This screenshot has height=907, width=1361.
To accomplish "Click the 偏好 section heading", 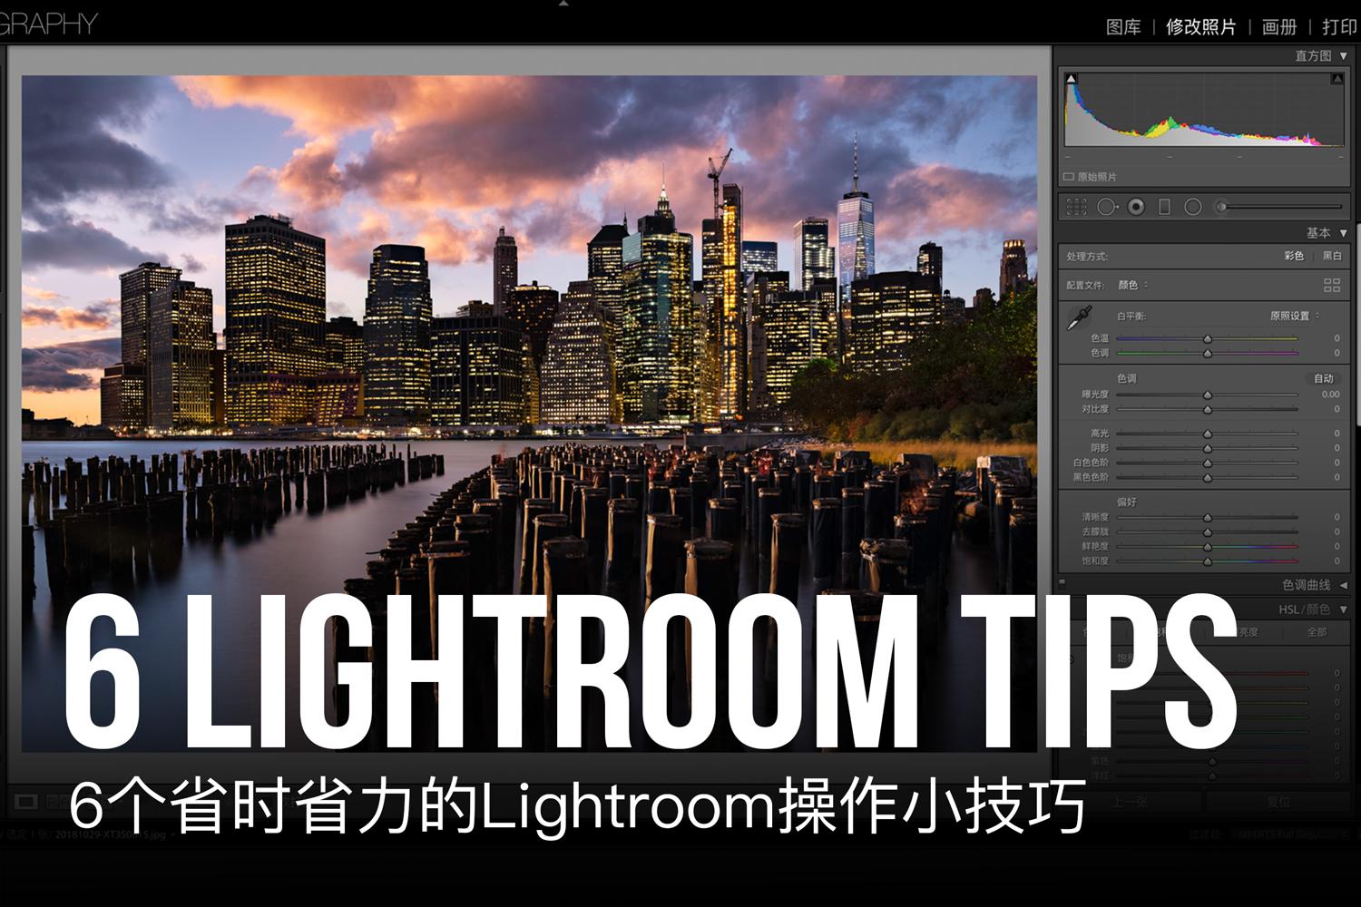I will pos(1127,502).
